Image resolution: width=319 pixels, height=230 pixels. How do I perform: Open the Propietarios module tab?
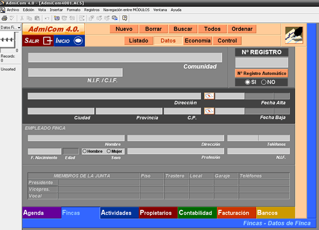click(x=158, y=213)
